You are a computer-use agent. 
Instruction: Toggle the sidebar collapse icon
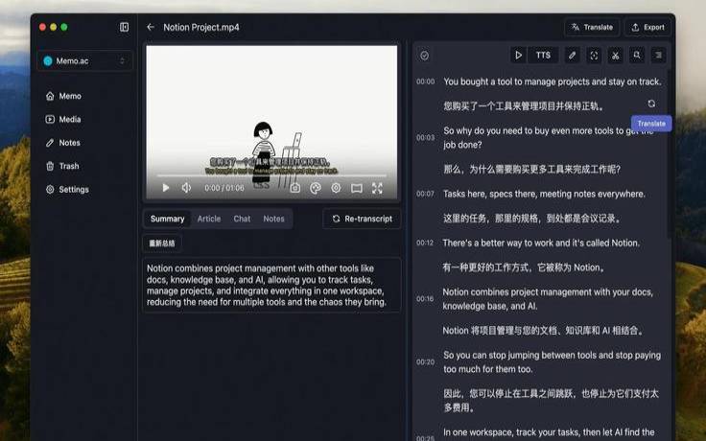pyautogui.click(x=124, y=27)
